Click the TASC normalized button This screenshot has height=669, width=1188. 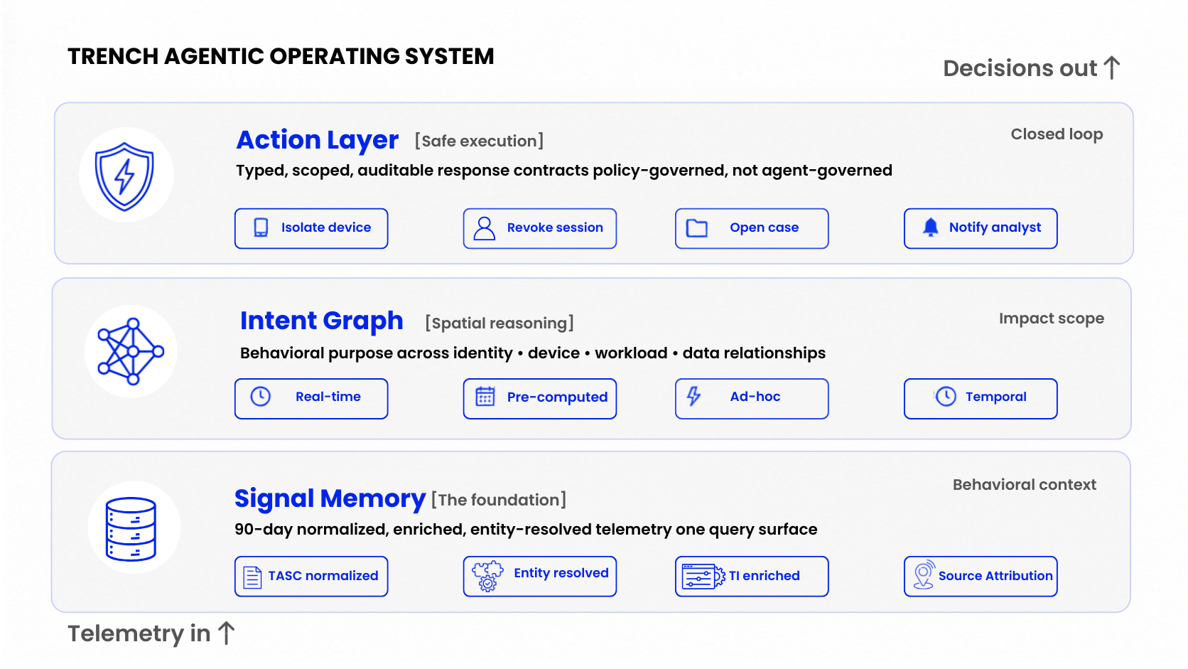coord(311,577)
